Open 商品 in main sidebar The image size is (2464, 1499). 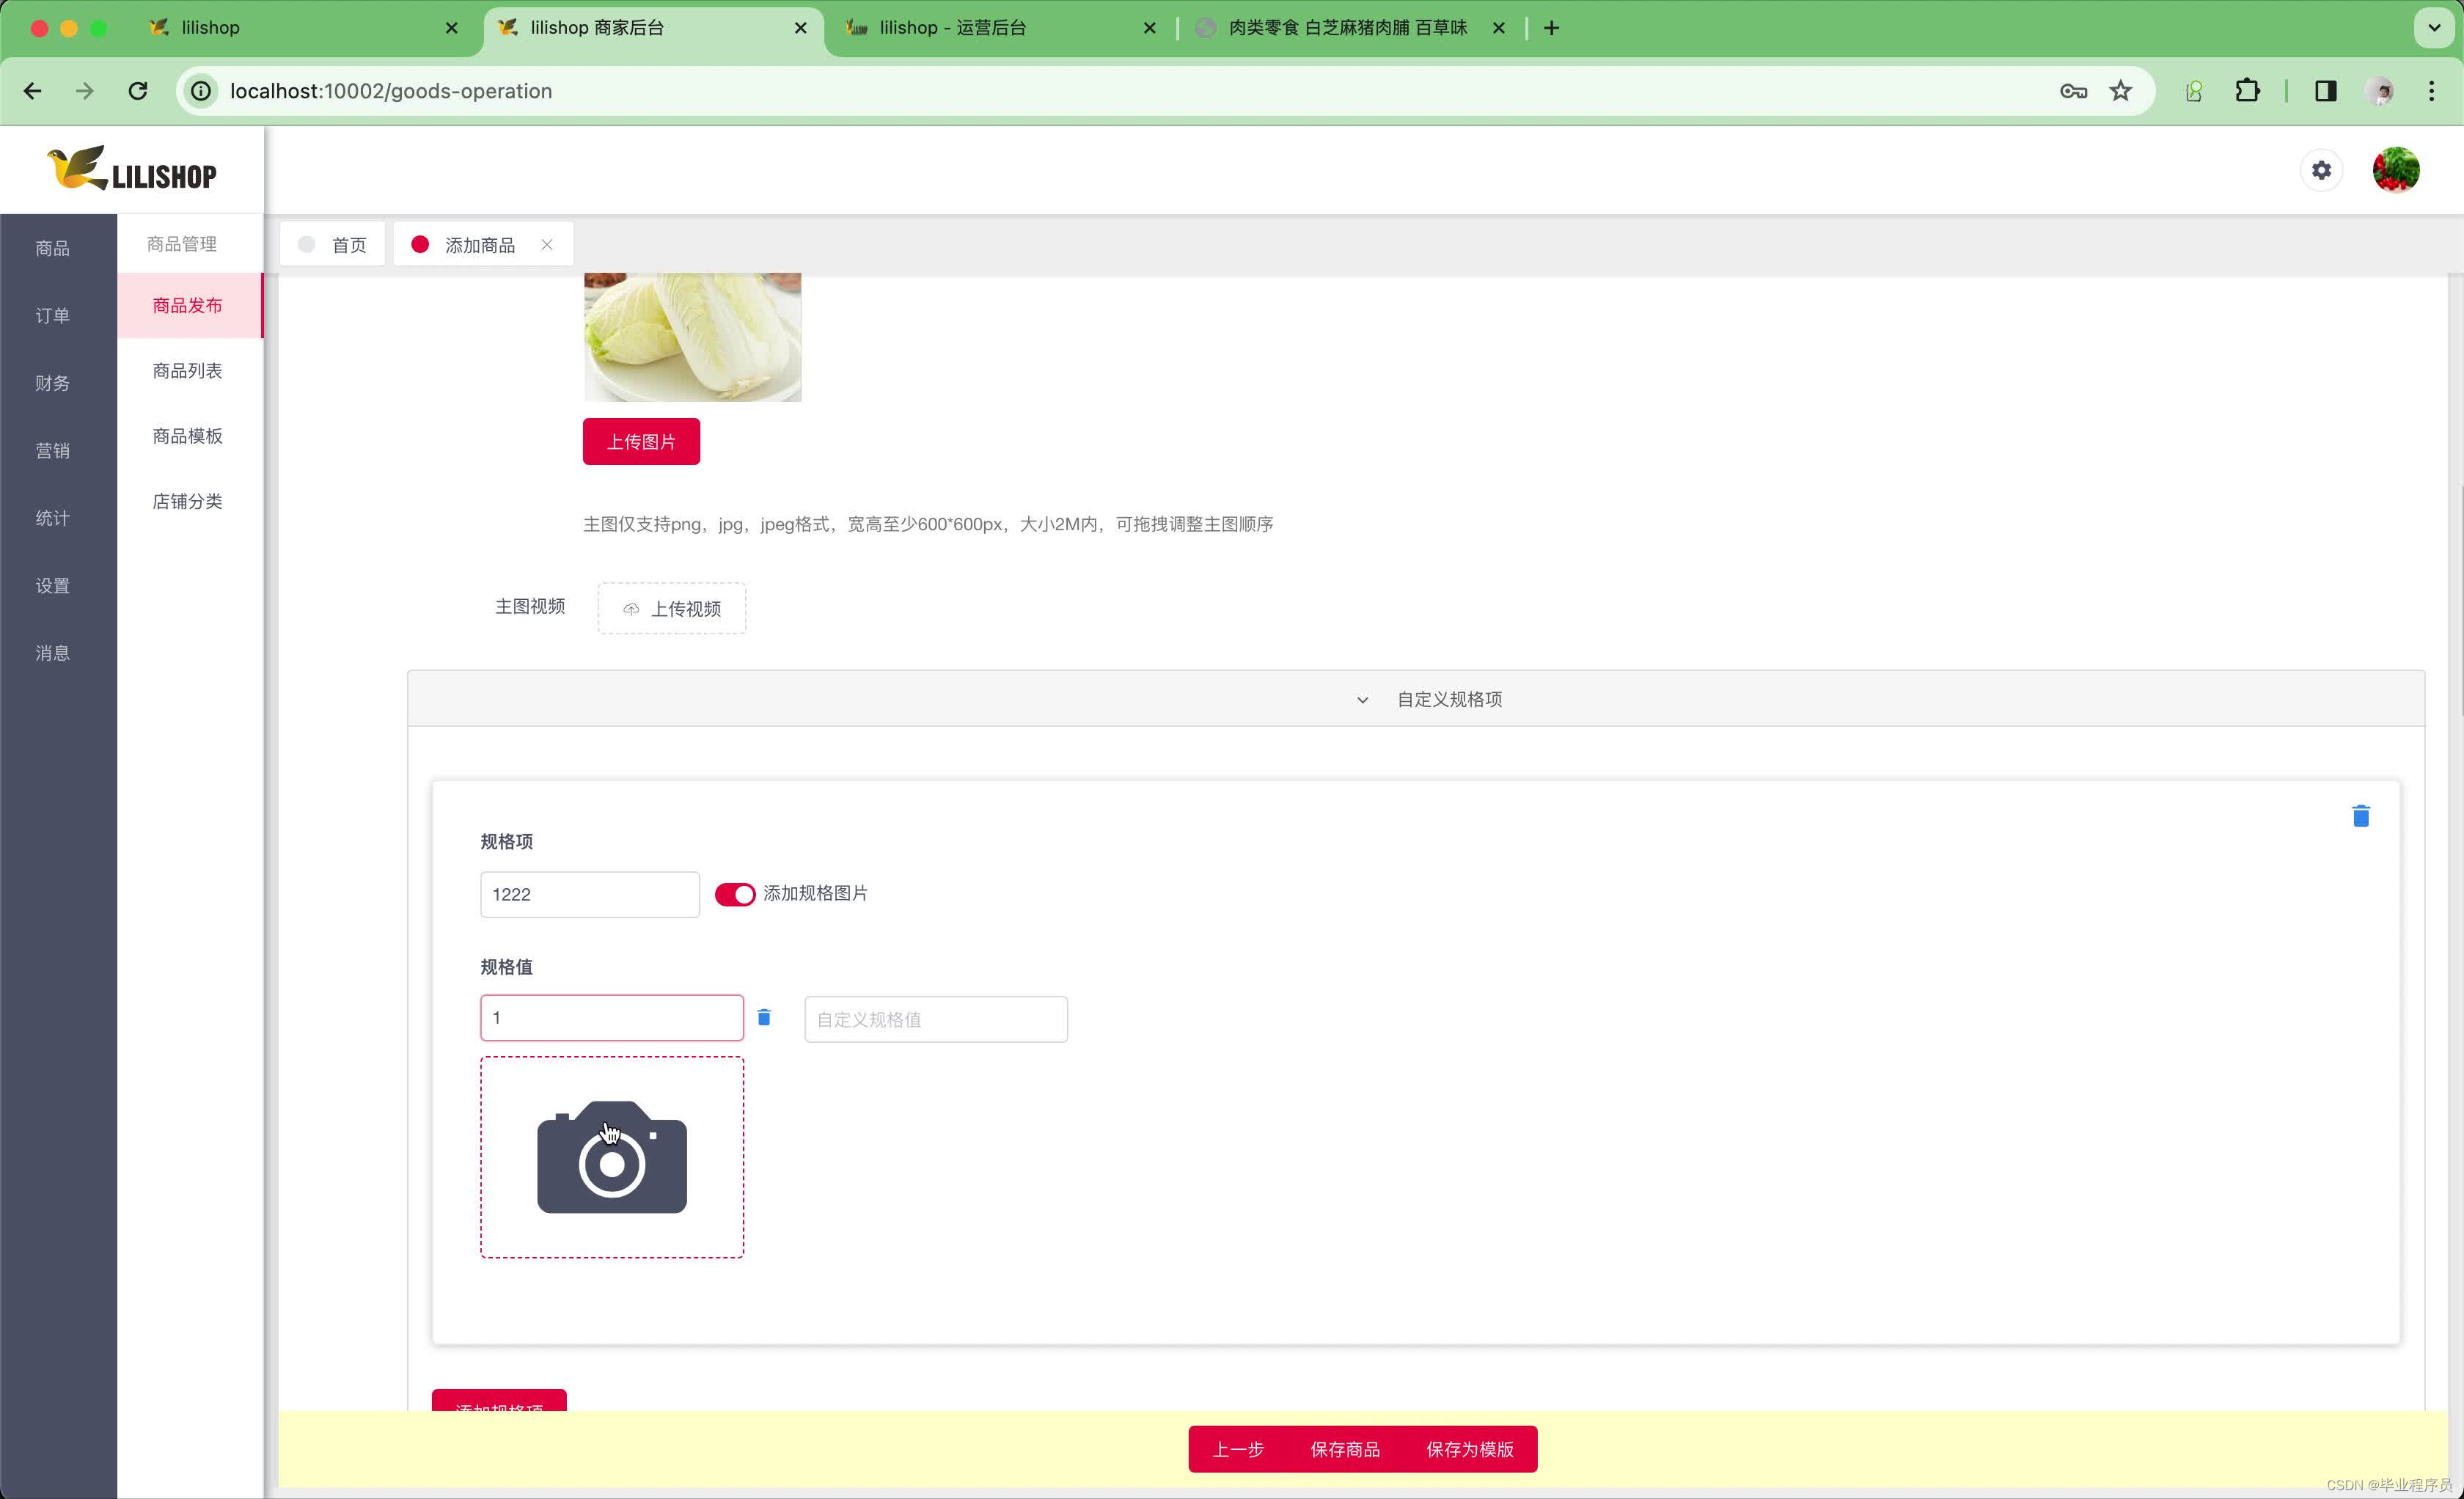click(53, 248)
